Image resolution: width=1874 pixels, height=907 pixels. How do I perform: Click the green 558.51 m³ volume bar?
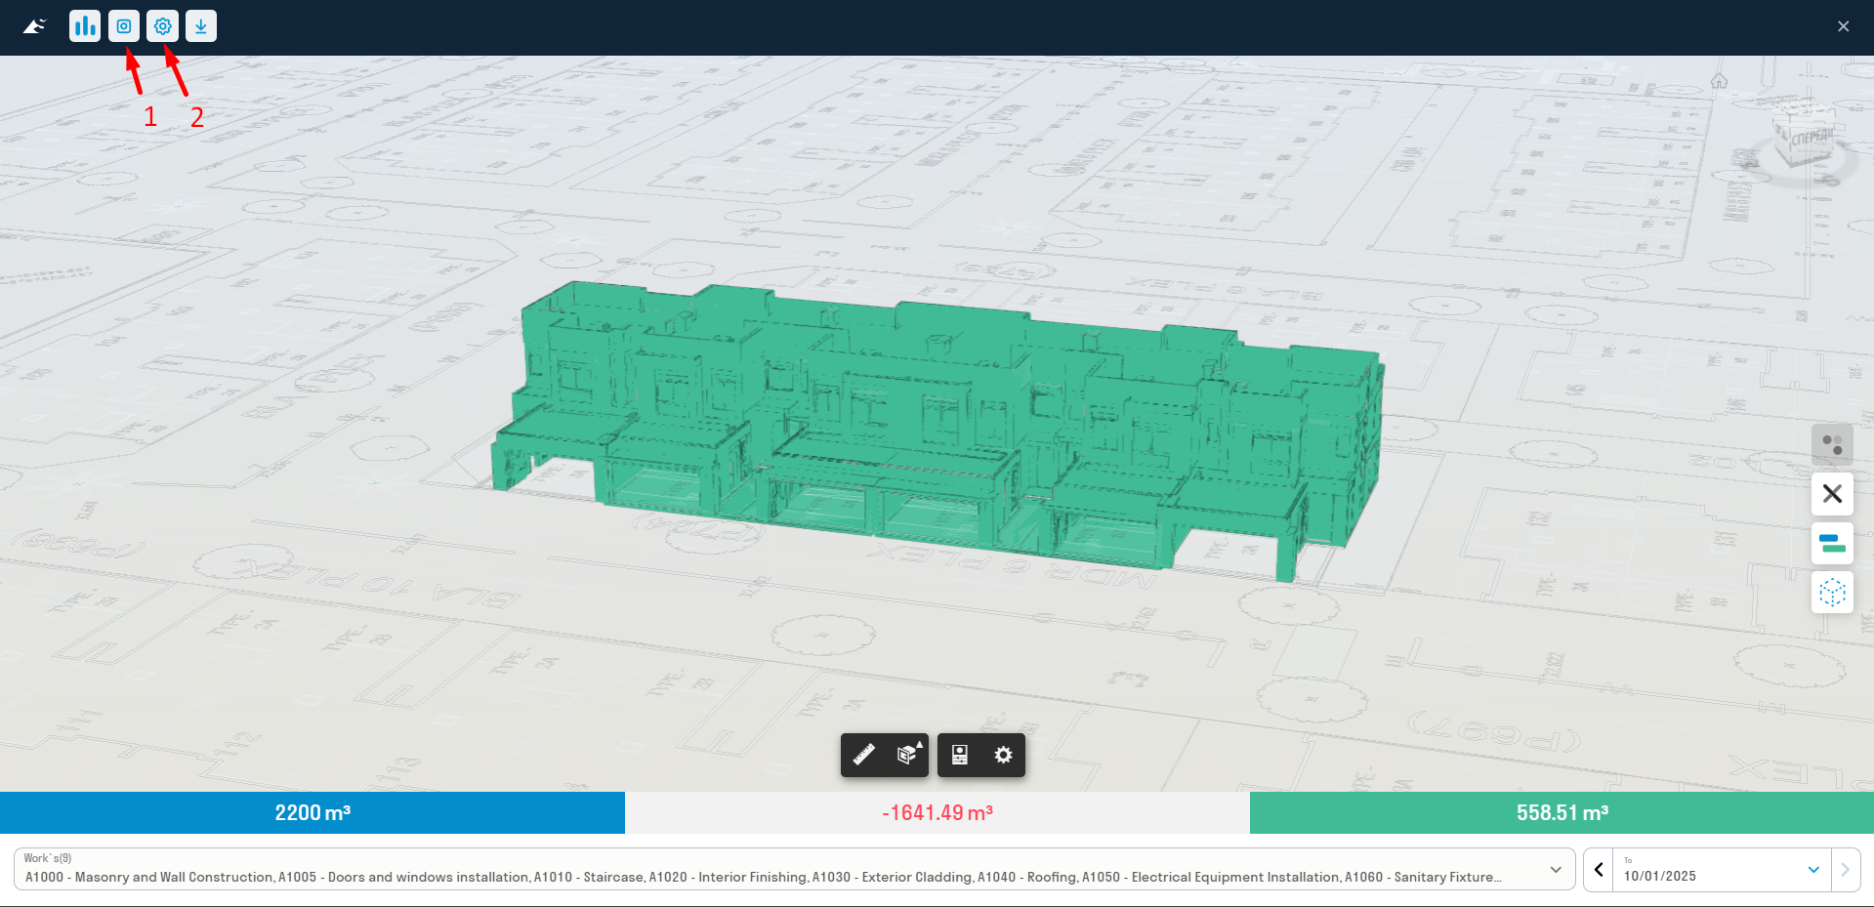pyautogui.click(x=1562, y=812)
